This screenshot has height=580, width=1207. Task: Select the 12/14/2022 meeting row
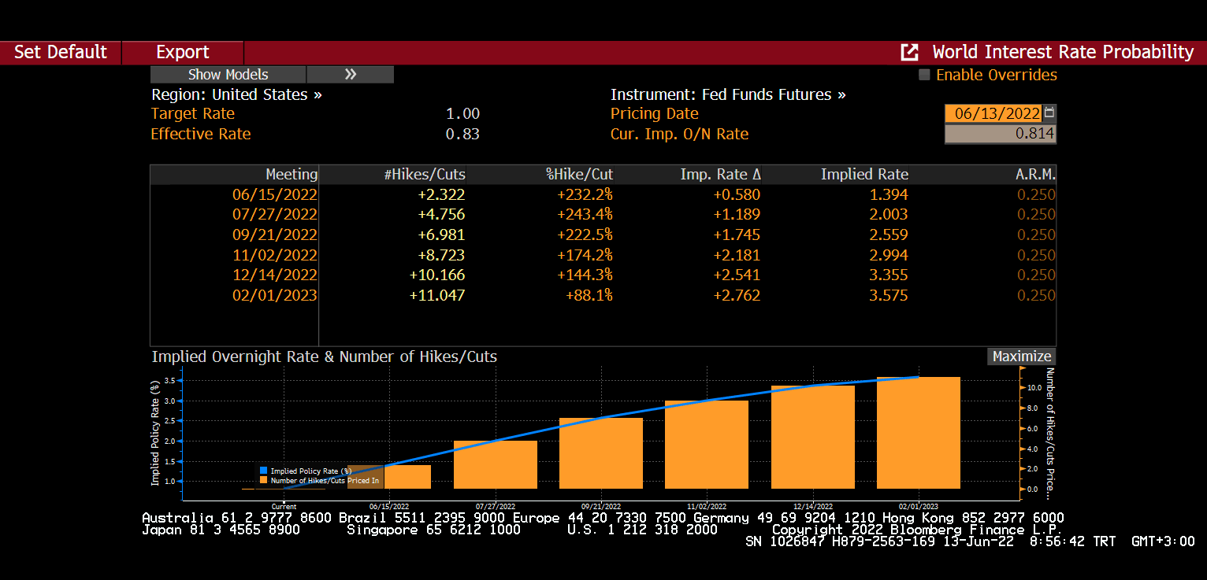(603, 275)
